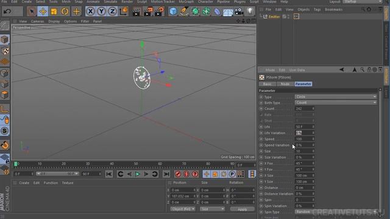Open the Render menu
390x219 pixels.
[x=127, y=2]
